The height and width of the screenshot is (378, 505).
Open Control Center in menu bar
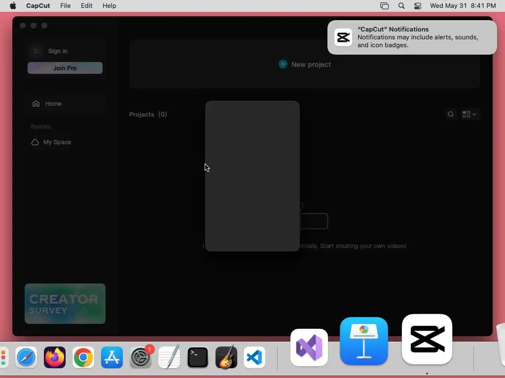coord(418,6)
